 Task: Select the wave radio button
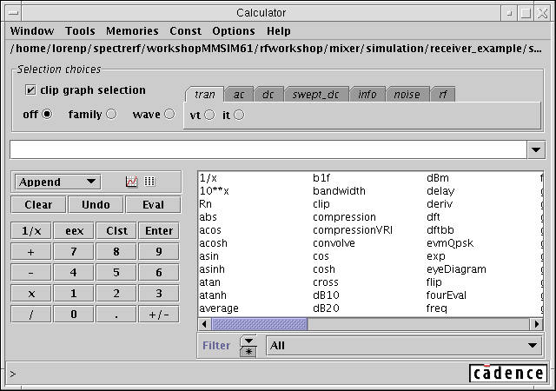pos(169,114)
